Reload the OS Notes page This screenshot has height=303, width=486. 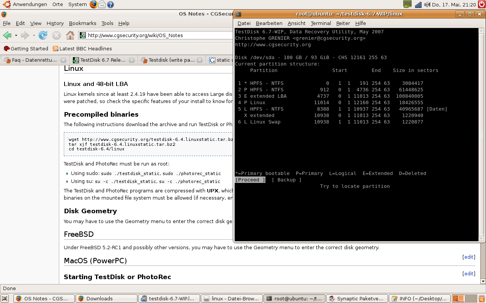pos(43,35)
